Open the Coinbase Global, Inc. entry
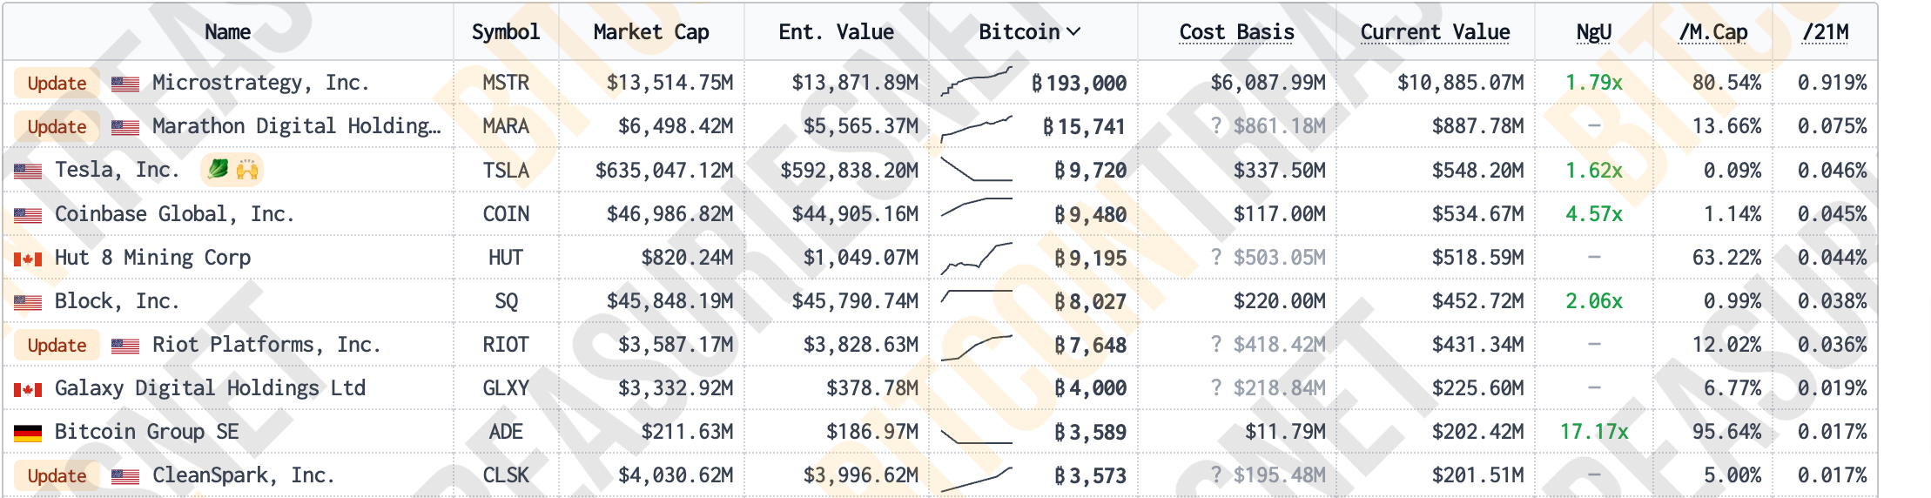 point(174,214)
